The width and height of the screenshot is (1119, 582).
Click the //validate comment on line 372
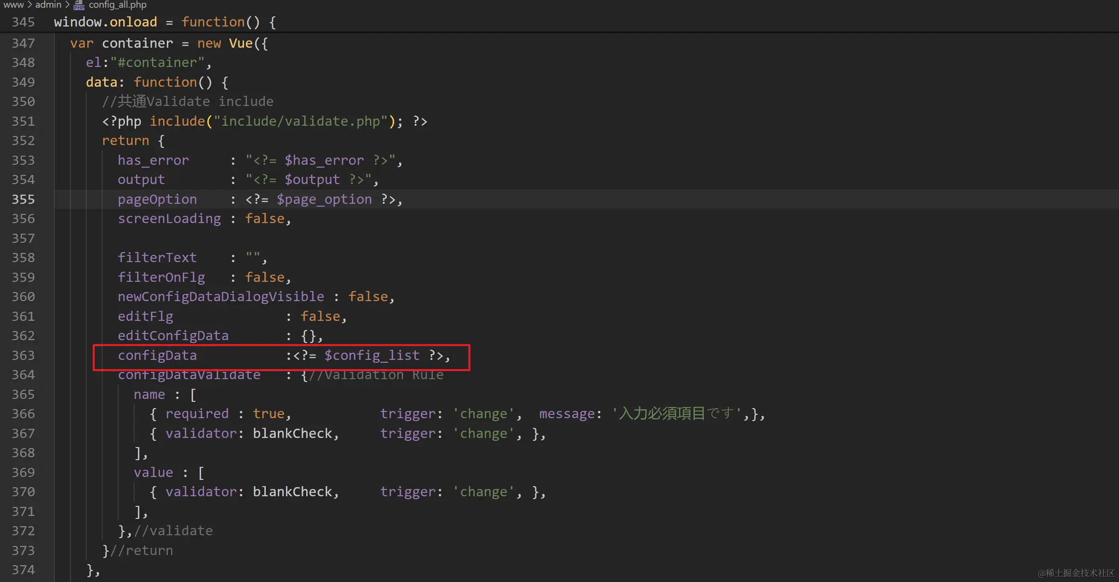(x=173, y=531)
